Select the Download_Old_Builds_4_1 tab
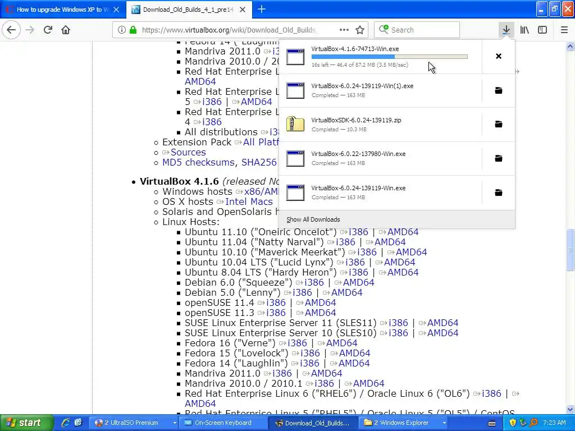The image size is (575, 431). click(188, 10)
